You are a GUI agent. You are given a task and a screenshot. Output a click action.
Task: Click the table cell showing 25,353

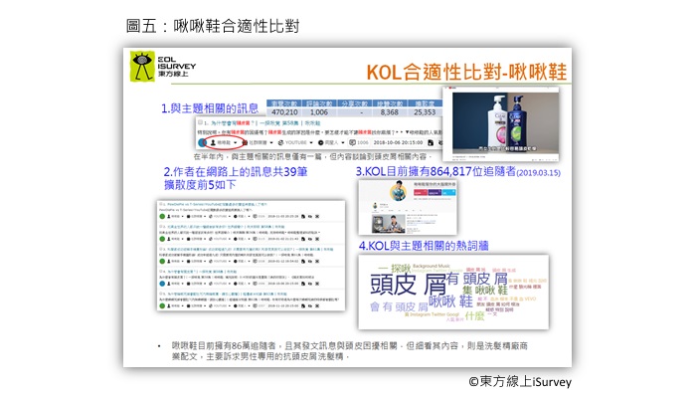tap(425, 112)
